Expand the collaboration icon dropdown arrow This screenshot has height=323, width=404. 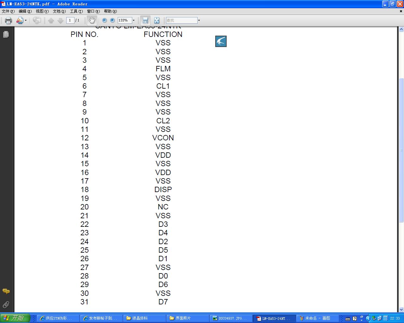[x=26, y=21]
